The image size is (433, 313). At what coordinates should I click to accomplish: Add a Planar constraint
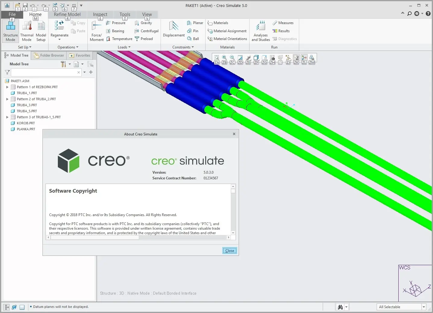[x=195, y=23]
